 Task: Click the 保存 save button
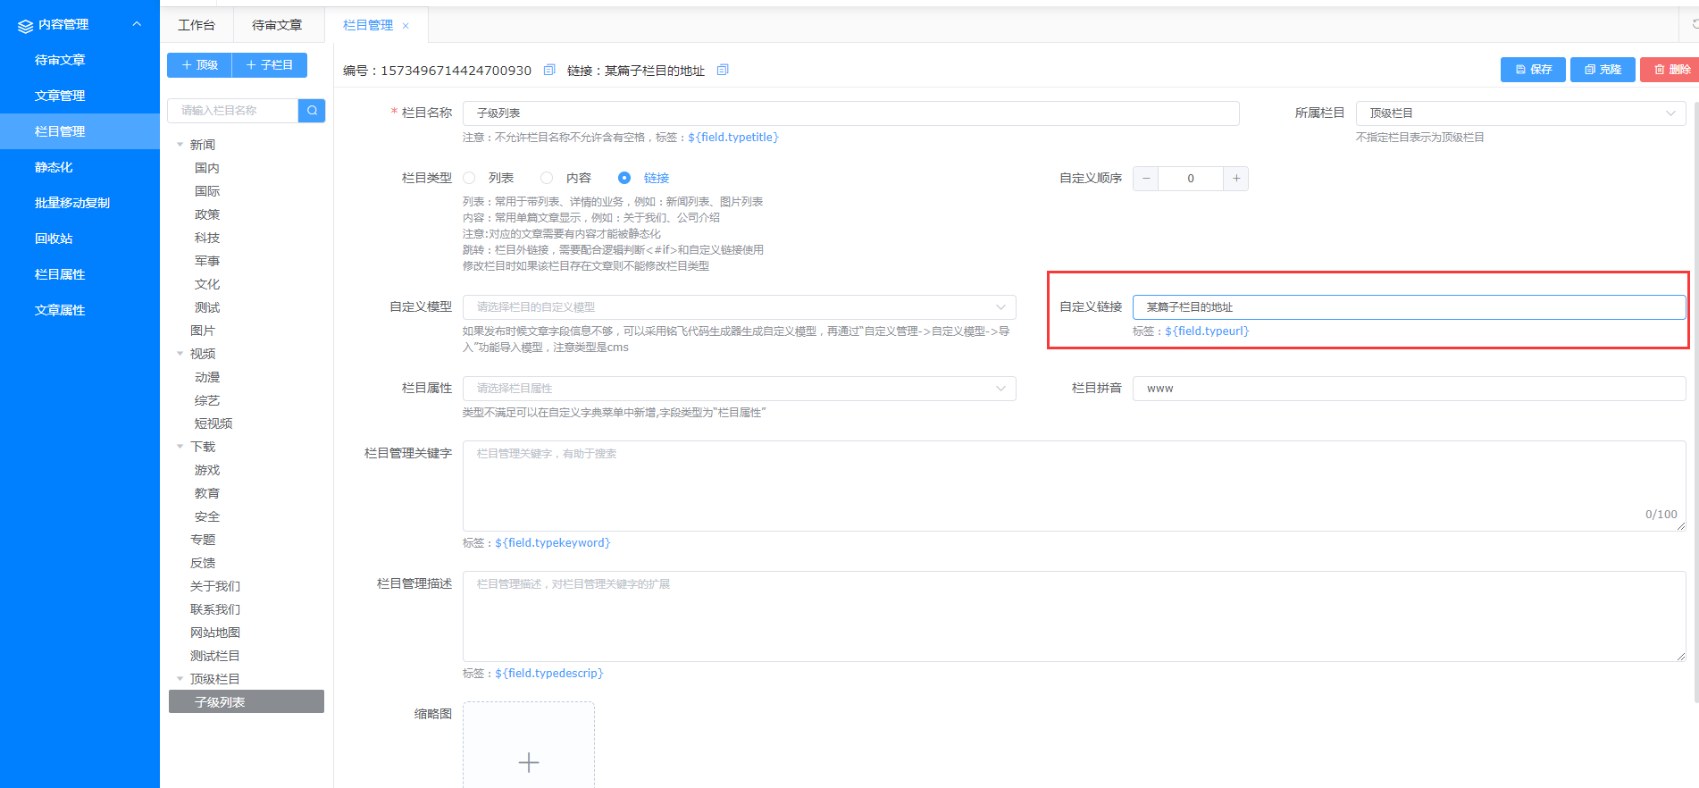1533,70
